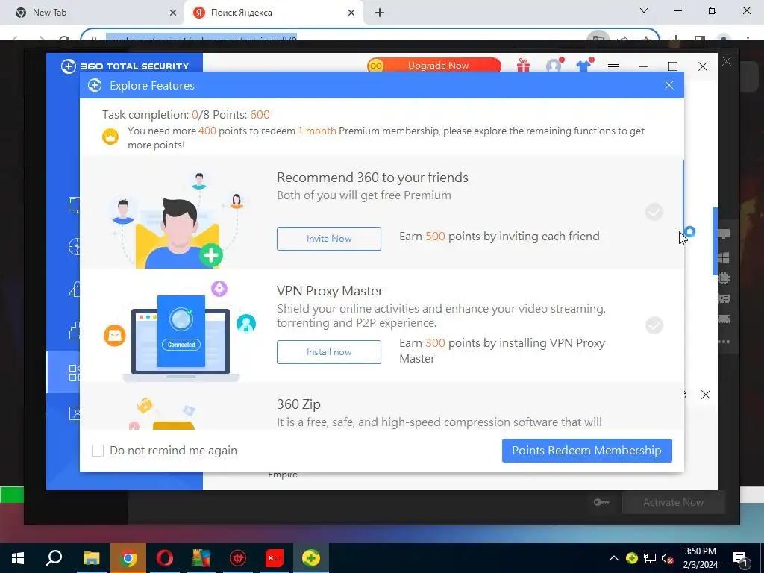Viewport: 764px width, 573px height.
Task: Click Invite Now button
Action: point(329,239)
